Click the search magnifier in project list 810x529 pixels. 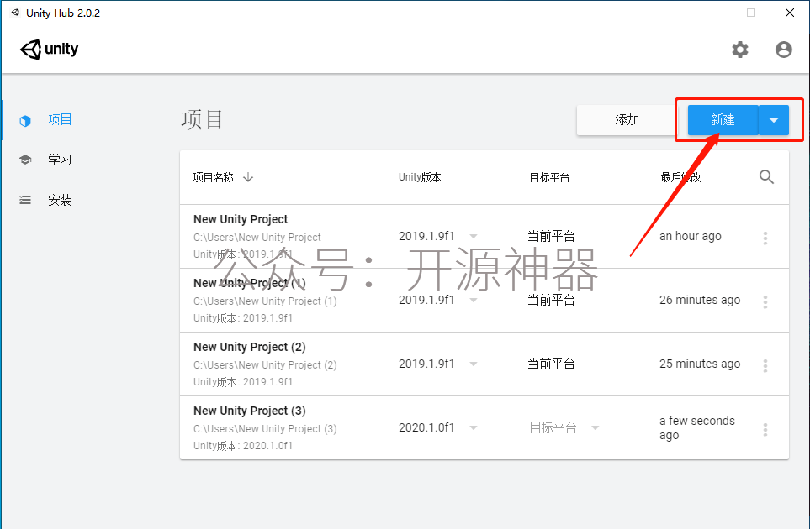pos(766,177)
